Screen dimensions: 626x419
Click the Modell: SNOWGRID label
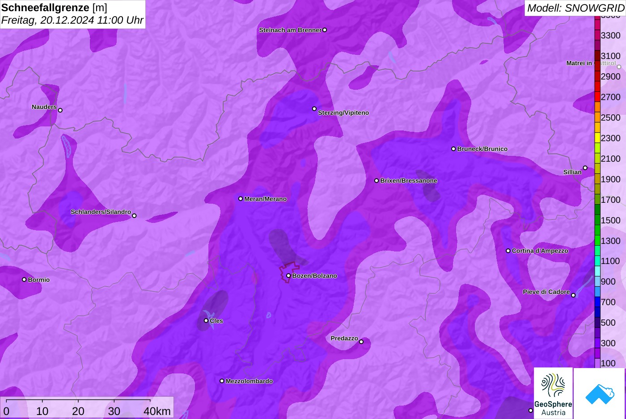pyautogui.click(x=575, y=8)
